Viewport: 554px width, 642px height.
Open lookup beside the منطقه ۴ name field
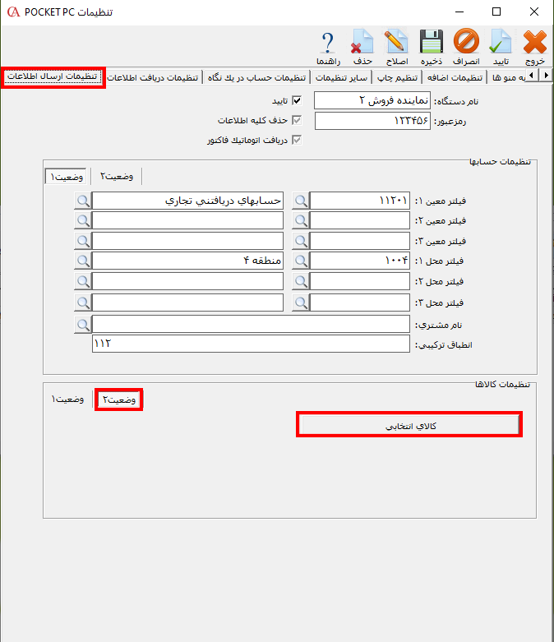pyautogui.click(x=83, y=262)
